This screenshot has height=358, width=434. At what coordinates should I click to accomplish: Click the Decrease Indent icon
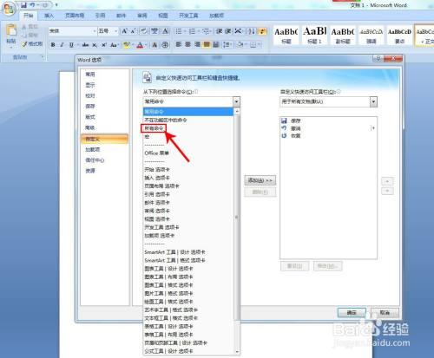(219, 31)
